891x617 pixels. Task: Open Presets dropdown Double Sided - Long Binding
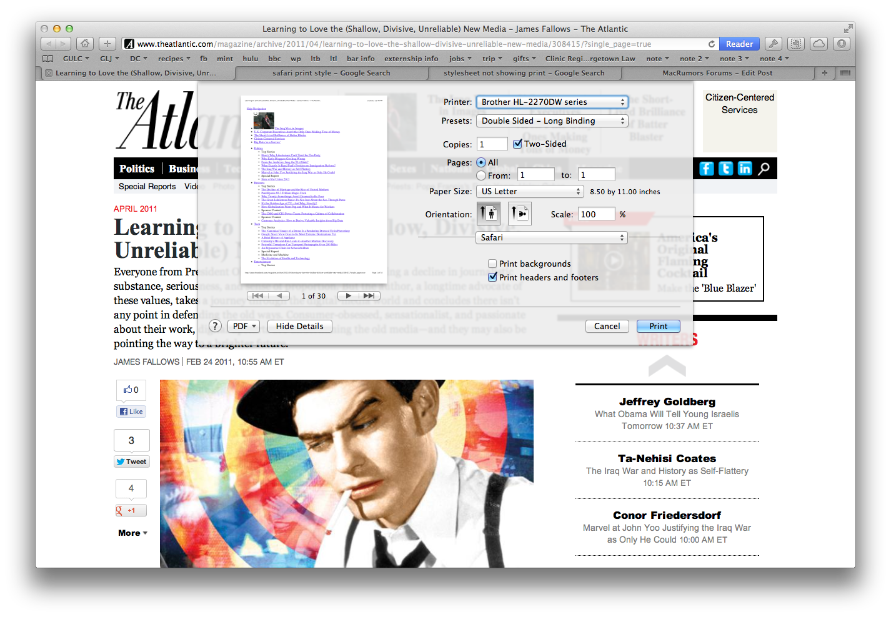pyautogui.click(x=552, y=121)
